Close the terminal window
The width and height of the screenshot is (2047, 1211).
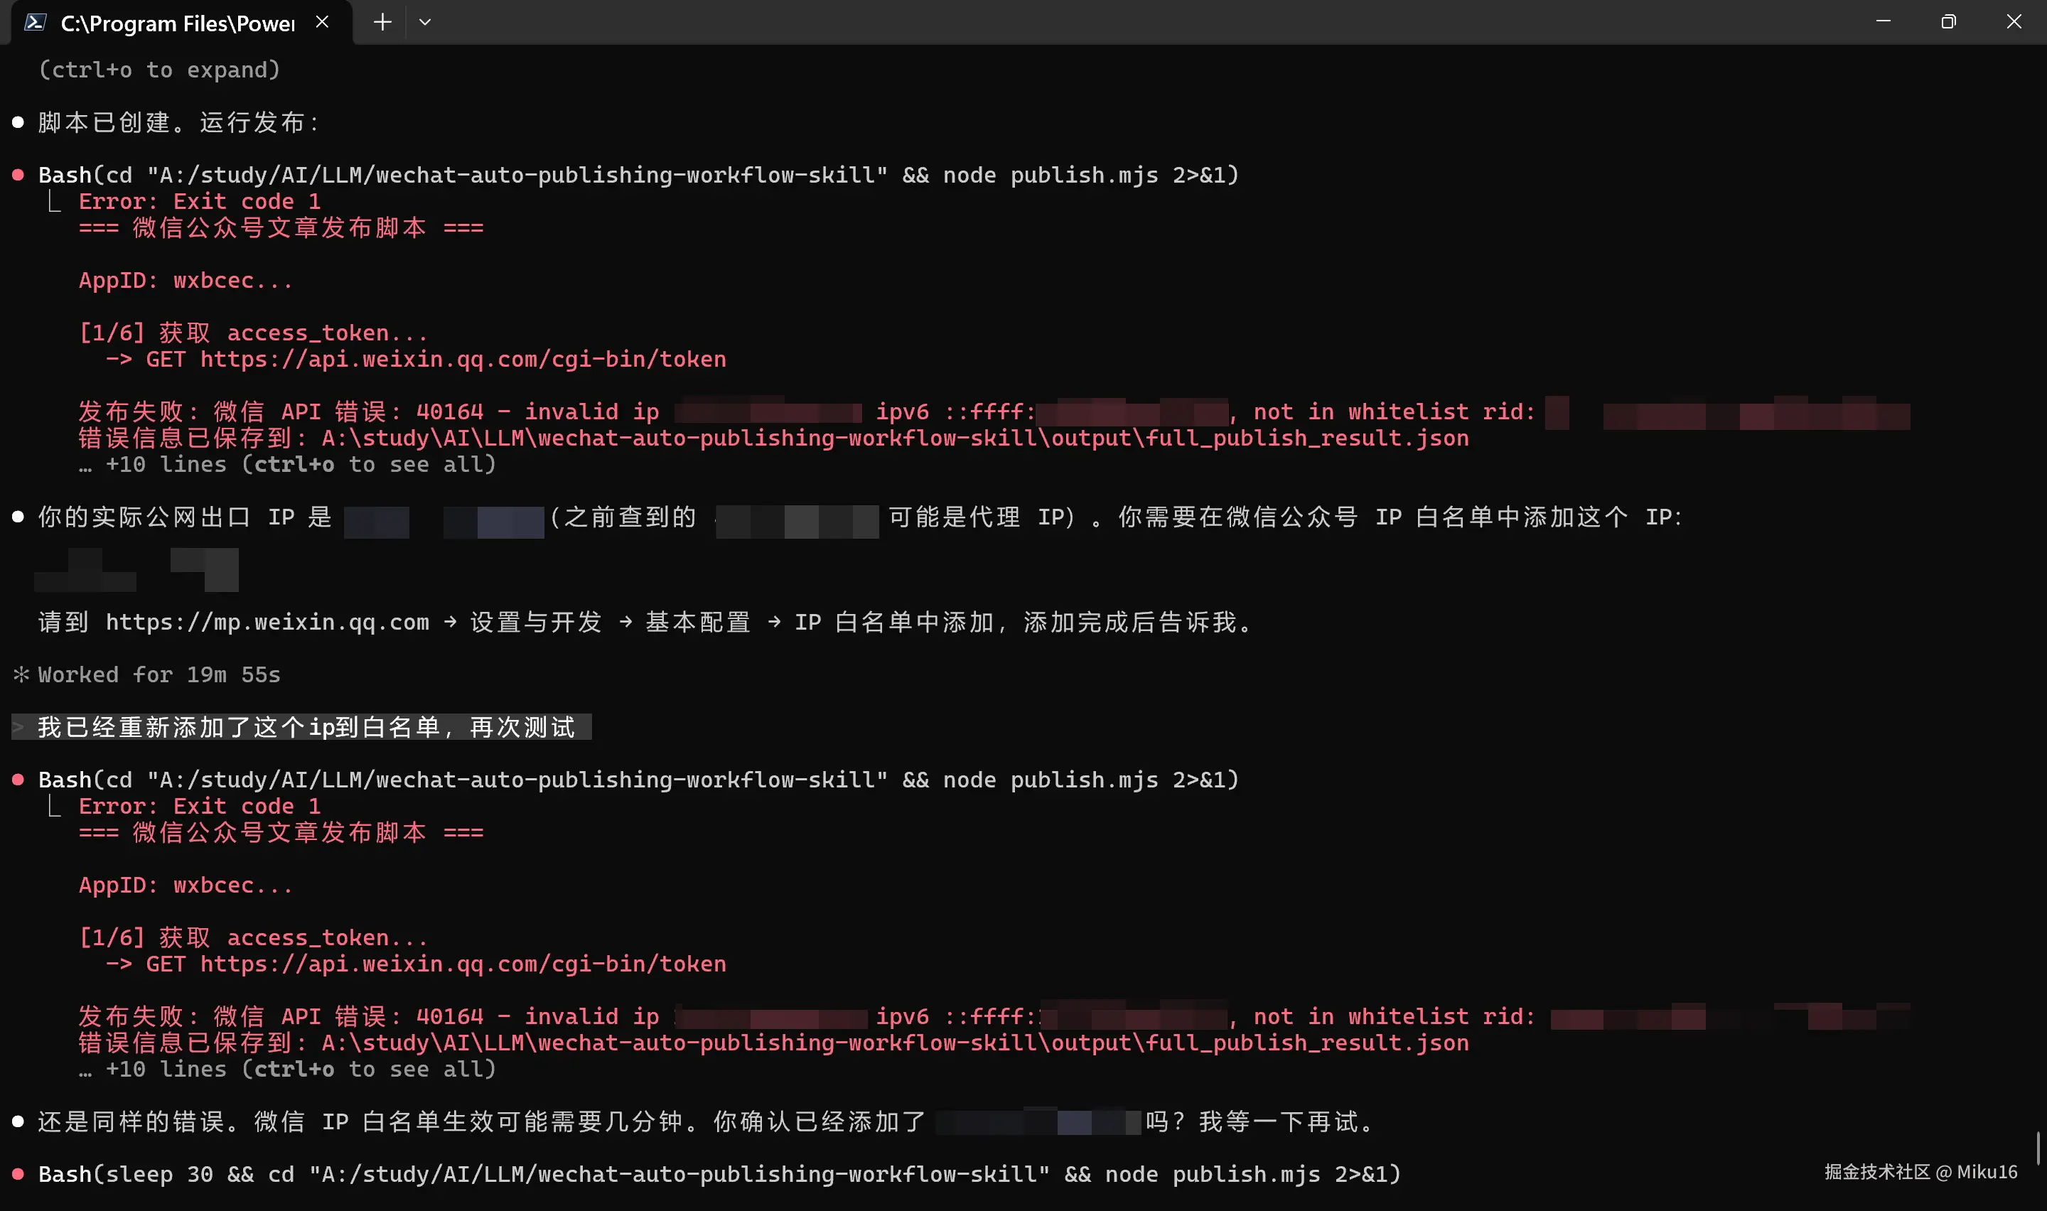click(x=2014, y=22)
